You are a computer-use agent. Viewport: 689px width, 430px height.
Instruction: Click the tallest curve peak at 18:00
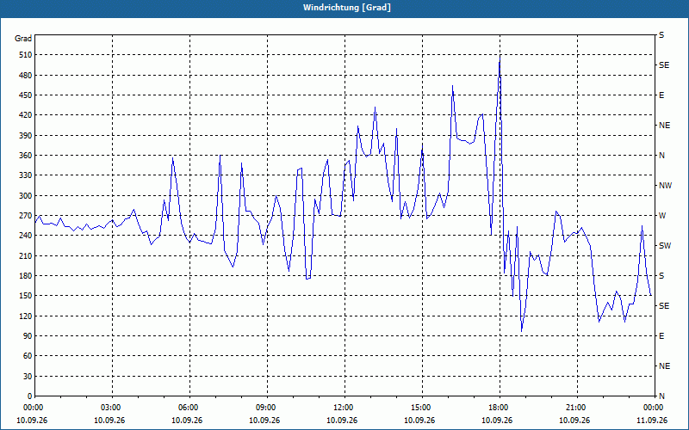coord(500,57)
